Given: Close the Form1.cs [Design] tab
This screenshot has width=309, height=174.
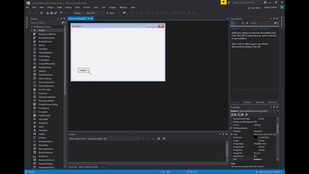Looking at the screenshot, I should [92, 18].
